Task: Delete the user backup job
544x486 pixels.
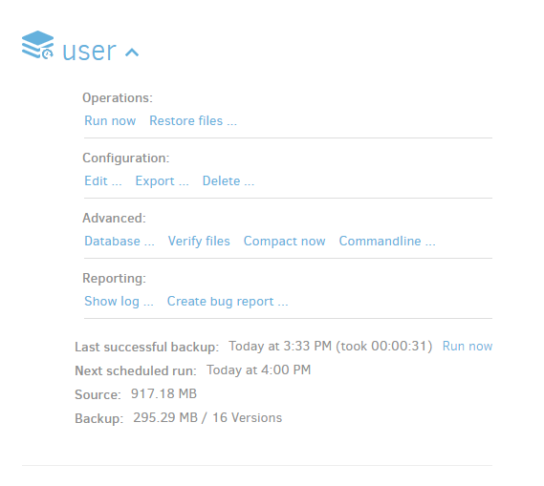Action: tap(228, 181)
